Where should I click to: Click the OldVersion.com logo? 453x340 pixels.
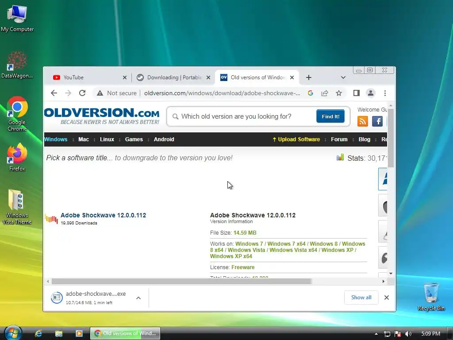(102, 116)
